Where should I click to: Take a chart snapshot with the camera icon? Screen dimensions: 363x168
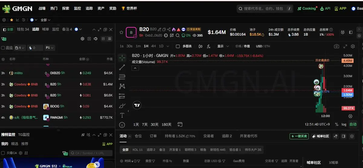[337, 46]
